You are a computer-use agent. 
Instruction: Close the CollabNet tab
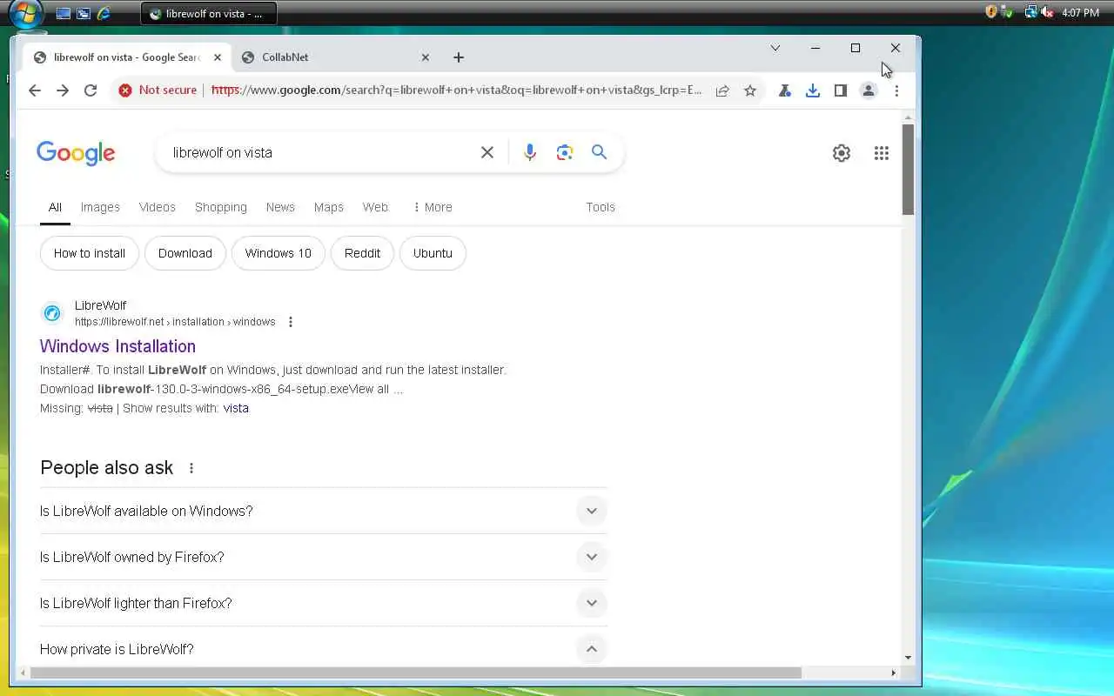[426, 57]
